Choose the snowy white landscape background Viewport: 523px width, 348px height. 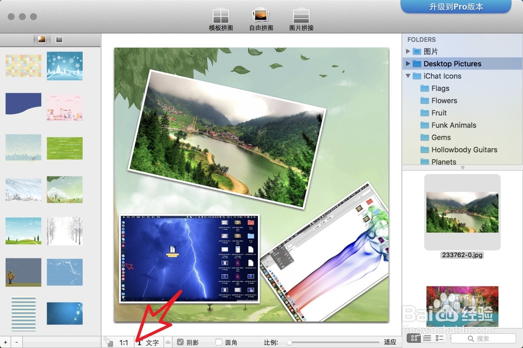(x=24, y=190)
